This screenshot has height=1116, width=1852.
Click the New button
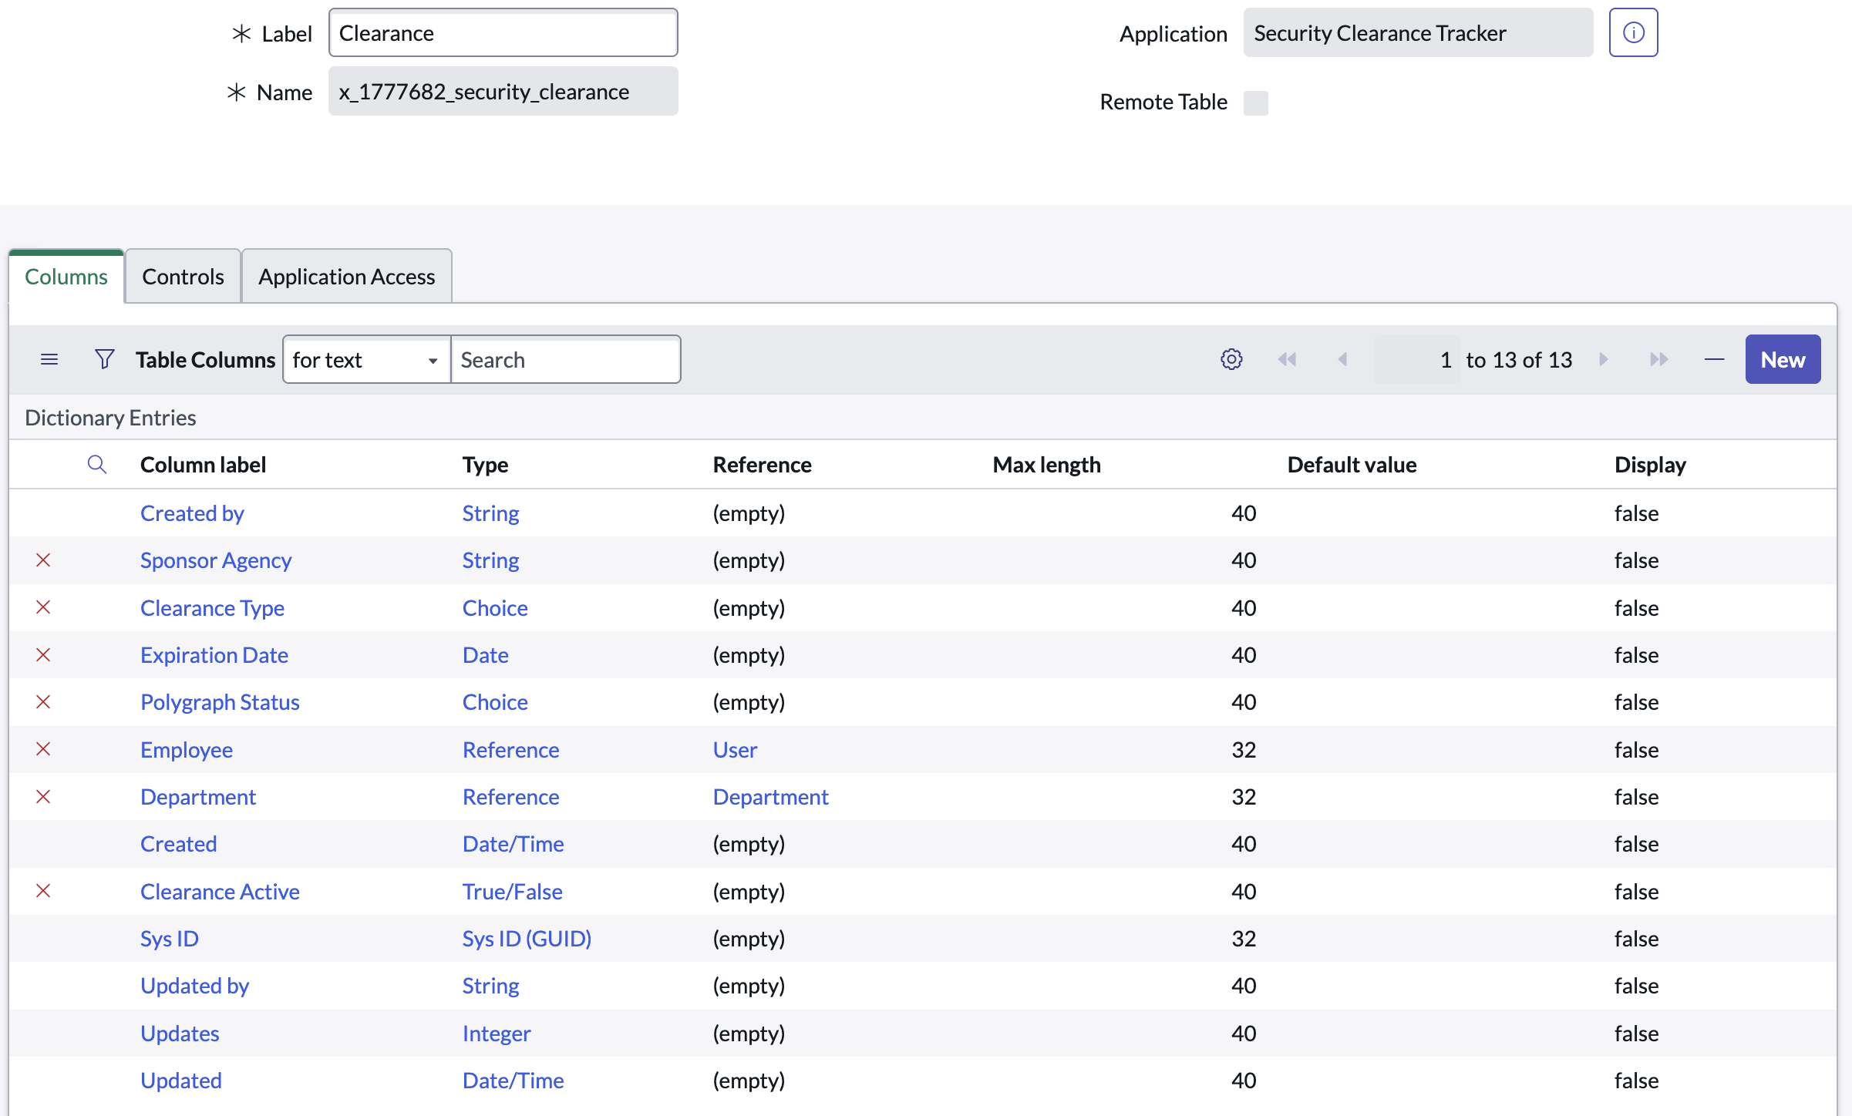pyautogui.click(x=1782, y=360)
